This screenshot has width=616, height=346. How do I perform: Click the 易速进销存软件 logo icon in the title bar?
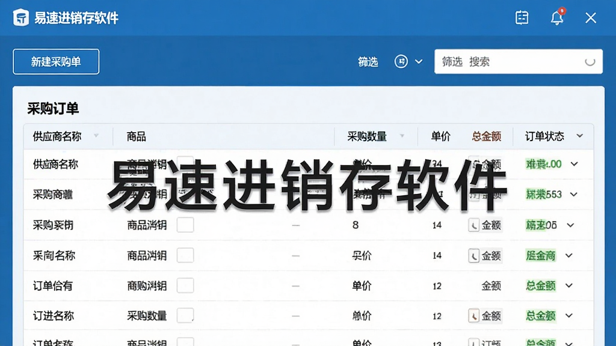[x=21, y=17]
